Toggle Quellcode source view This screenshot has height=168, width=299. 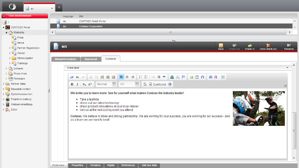pos(154,84)
